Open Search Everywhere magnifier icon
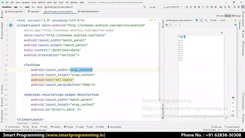The height and width of the screenshot is (138, 245). 235,7
